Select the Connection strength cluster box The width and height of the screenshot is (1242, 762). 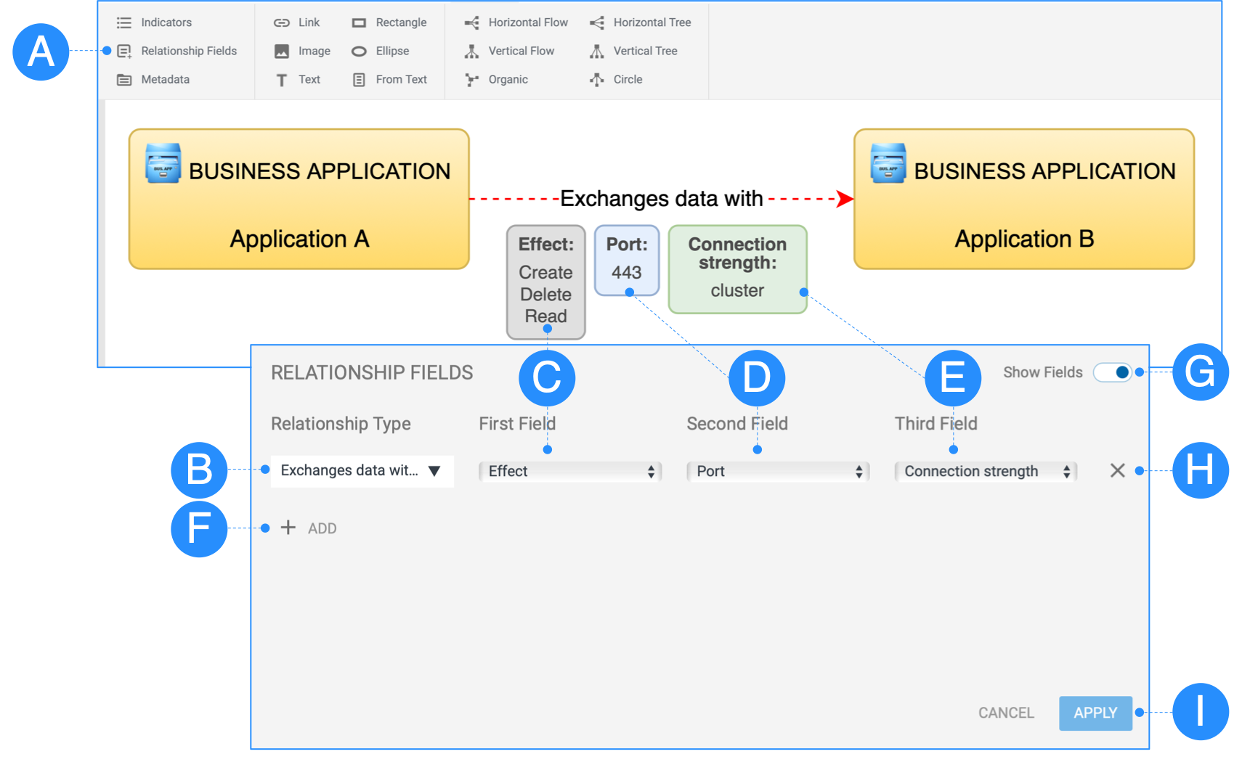(737, 269)
